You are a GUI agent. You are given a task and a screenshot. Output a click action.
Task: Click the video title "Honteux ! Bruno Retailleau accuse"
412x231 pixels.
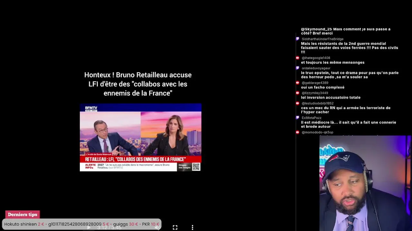[x=138, y=75]
